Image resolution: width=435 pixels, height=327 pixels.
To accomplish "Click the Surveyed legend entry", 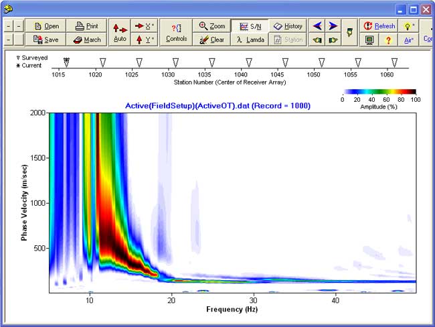I will click(32, 58).
